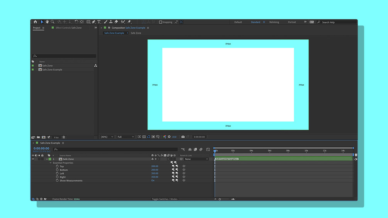Switch to the Portrait workspace
Image resolution: width=388 pixels, height=218 pixels.
coord(292,22)
